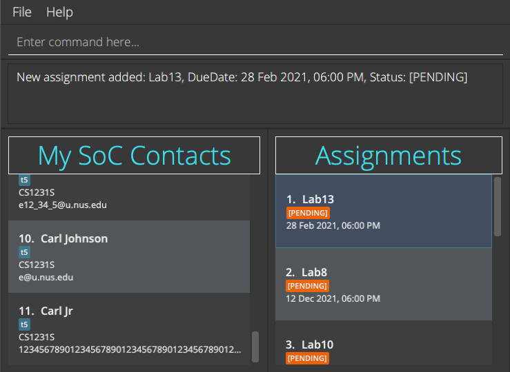Click CS1231S under Carl Johnson
This screenshot has height=372, width=510.
(x=37, y=265)
